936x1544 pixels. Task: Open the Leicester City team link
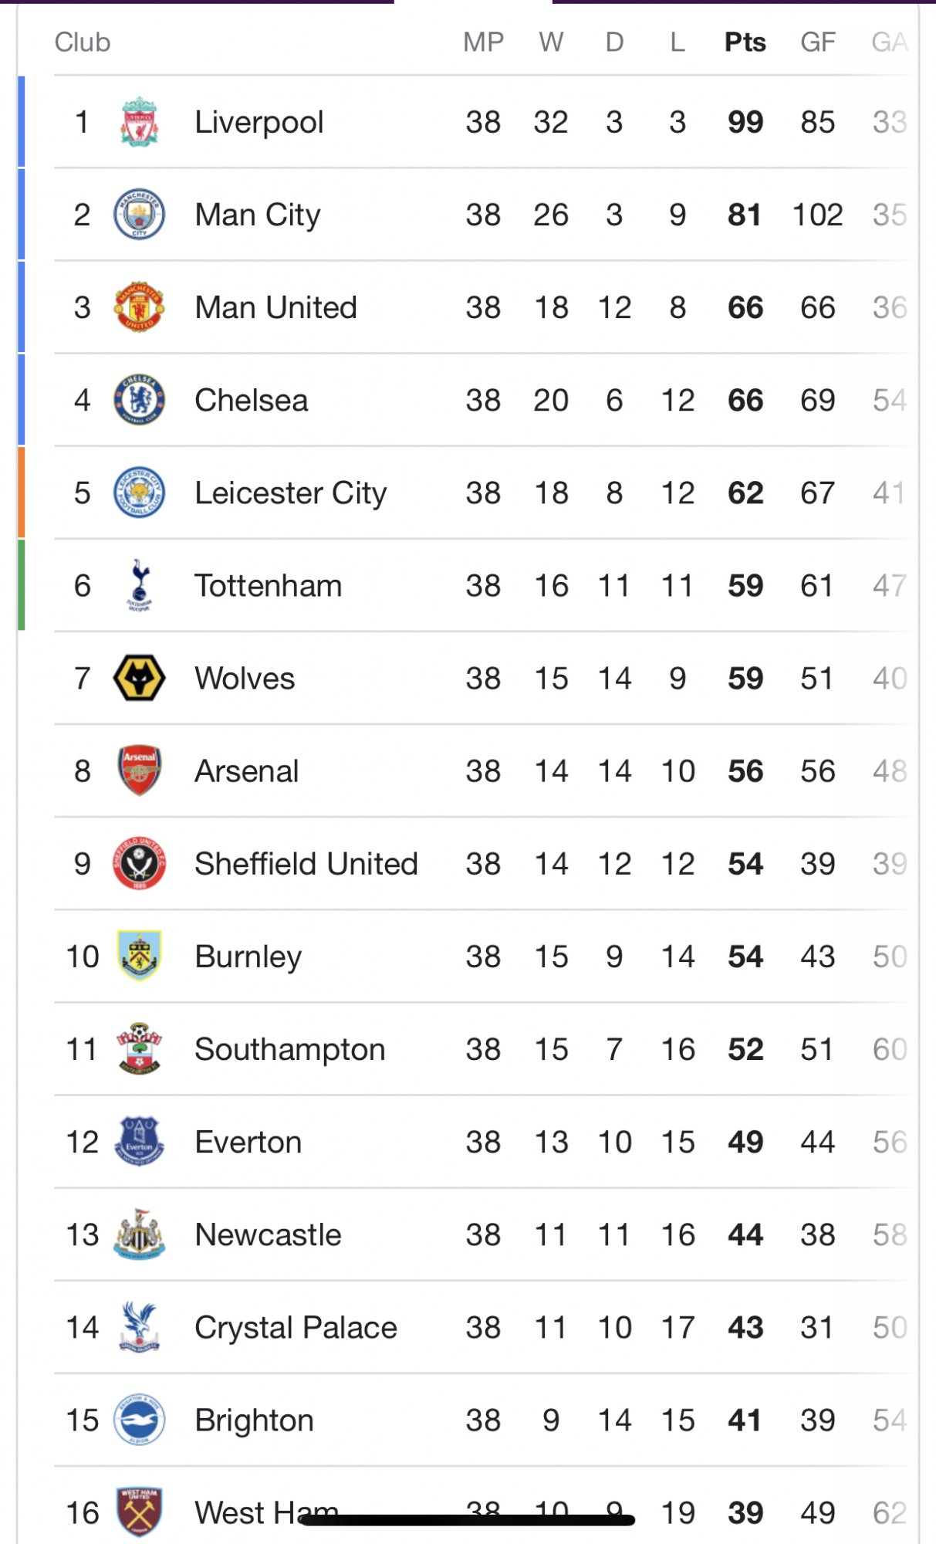290,493
